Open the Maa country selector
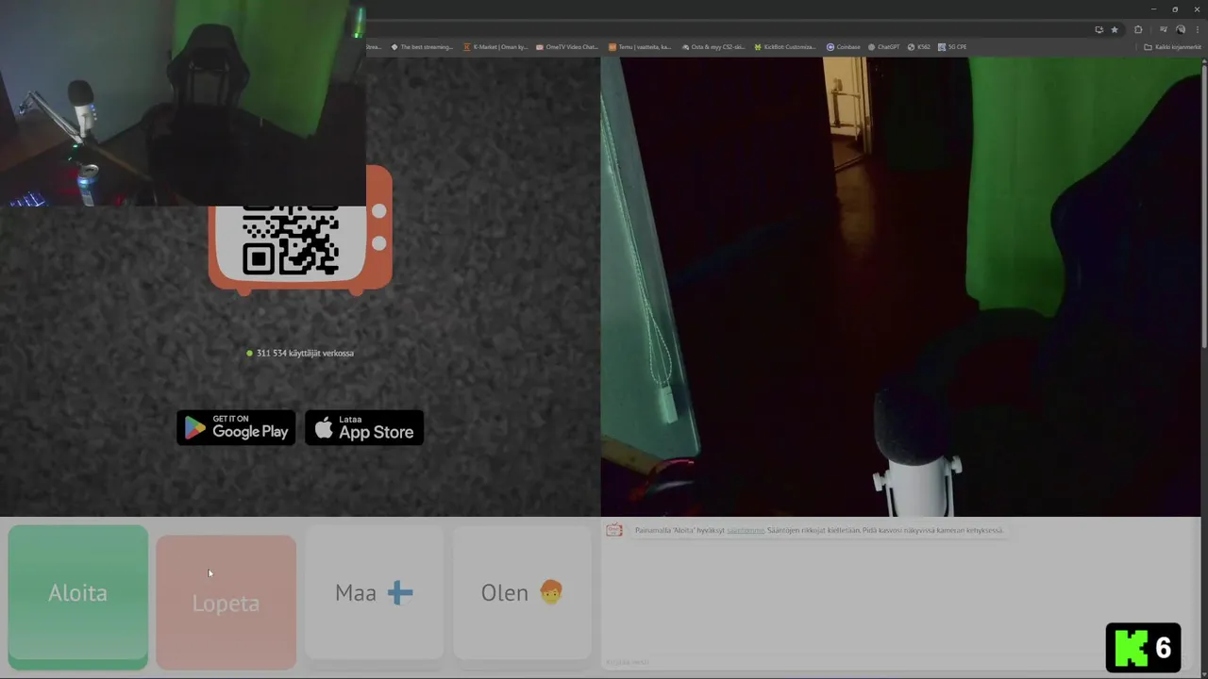This screenshot has width=1208, height=679. (374, 592)
